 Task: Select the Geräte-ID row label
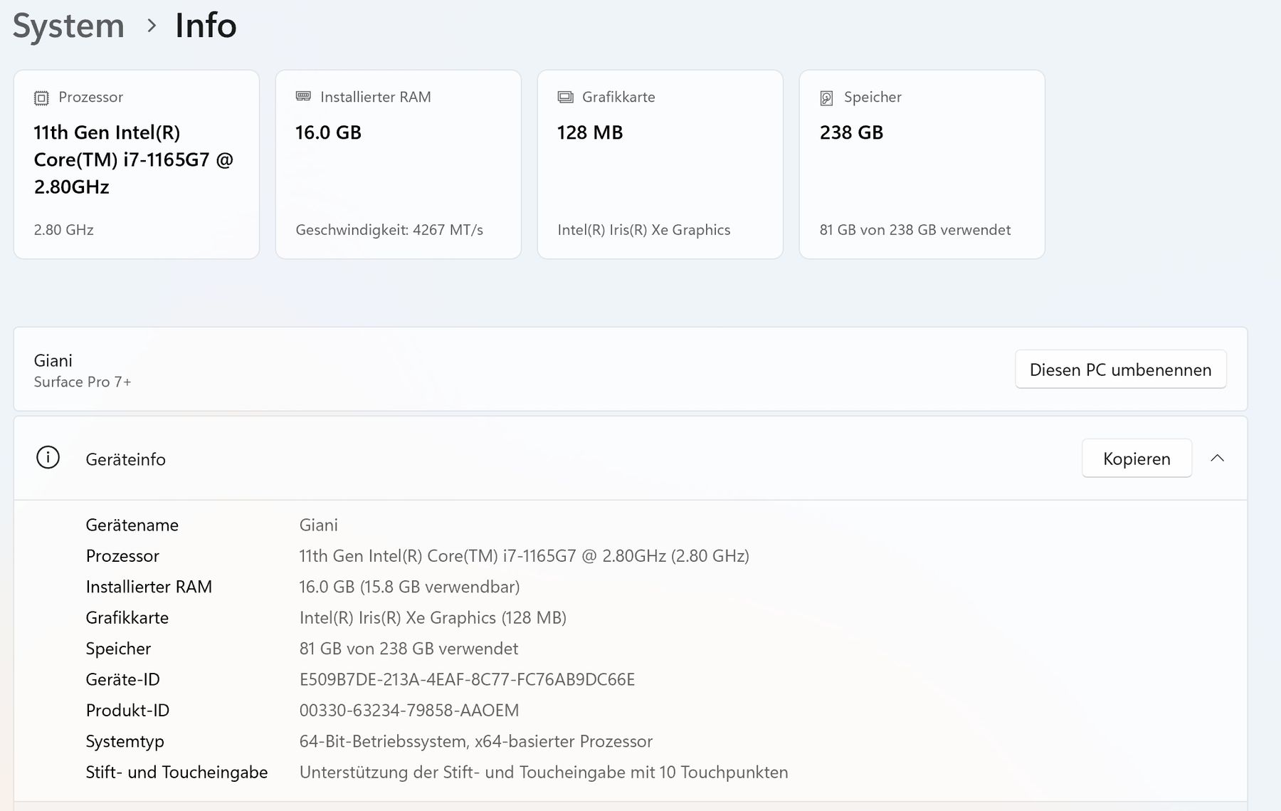[122, 679]
